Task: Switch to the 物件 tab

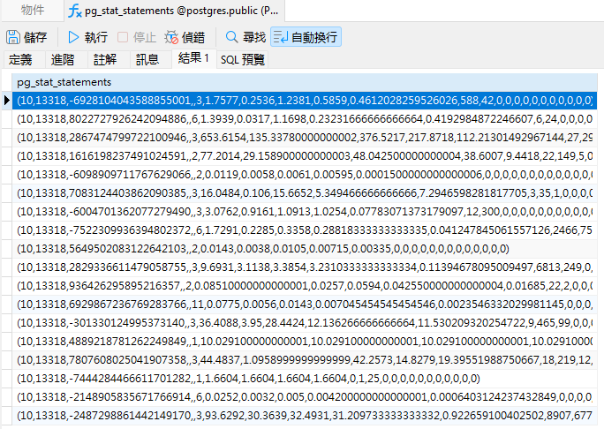Action: (x=33, y=11)
